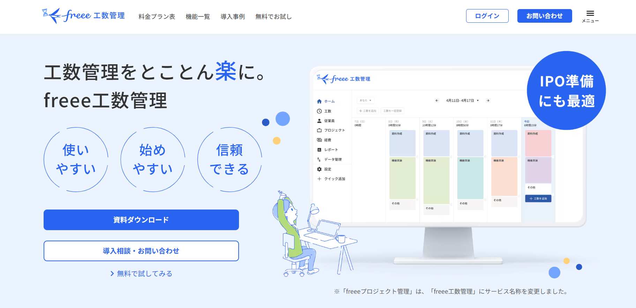Click the grey 工数を追加 button in mockup toolbar
This screenshot has height=308, width=636.
(x=368, y=111)
